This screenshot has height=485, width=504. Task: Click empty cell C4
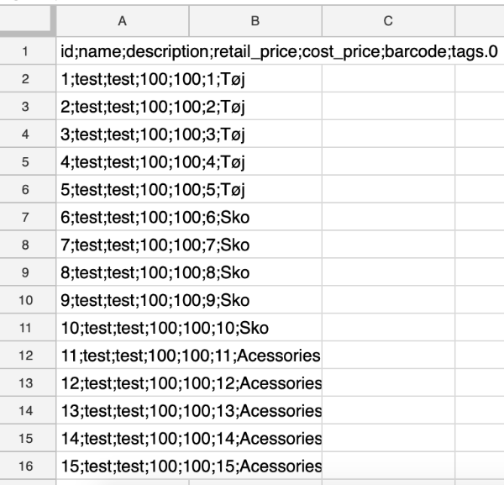point(388,134)
